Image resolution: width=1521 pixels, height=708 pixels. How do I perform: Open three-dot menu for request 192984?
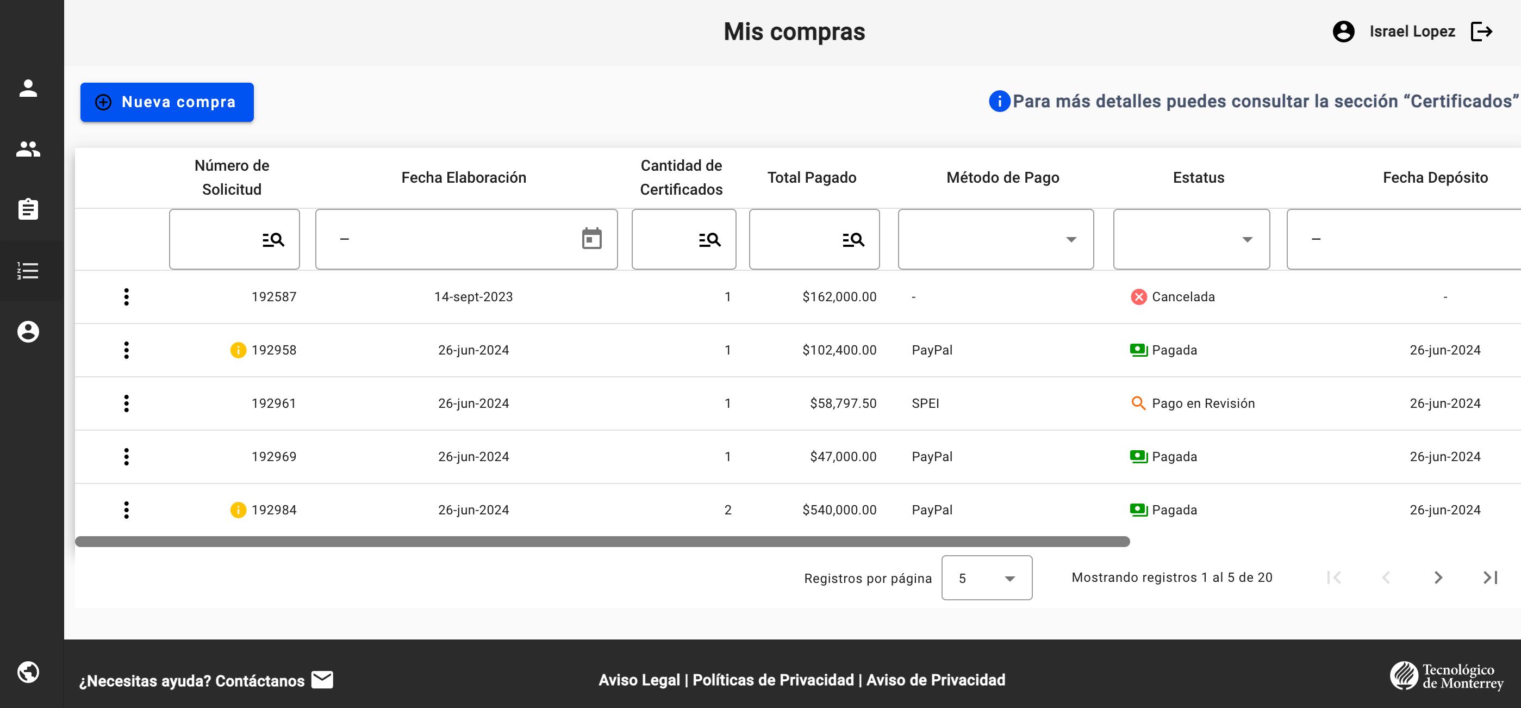[x=126, y=510]
